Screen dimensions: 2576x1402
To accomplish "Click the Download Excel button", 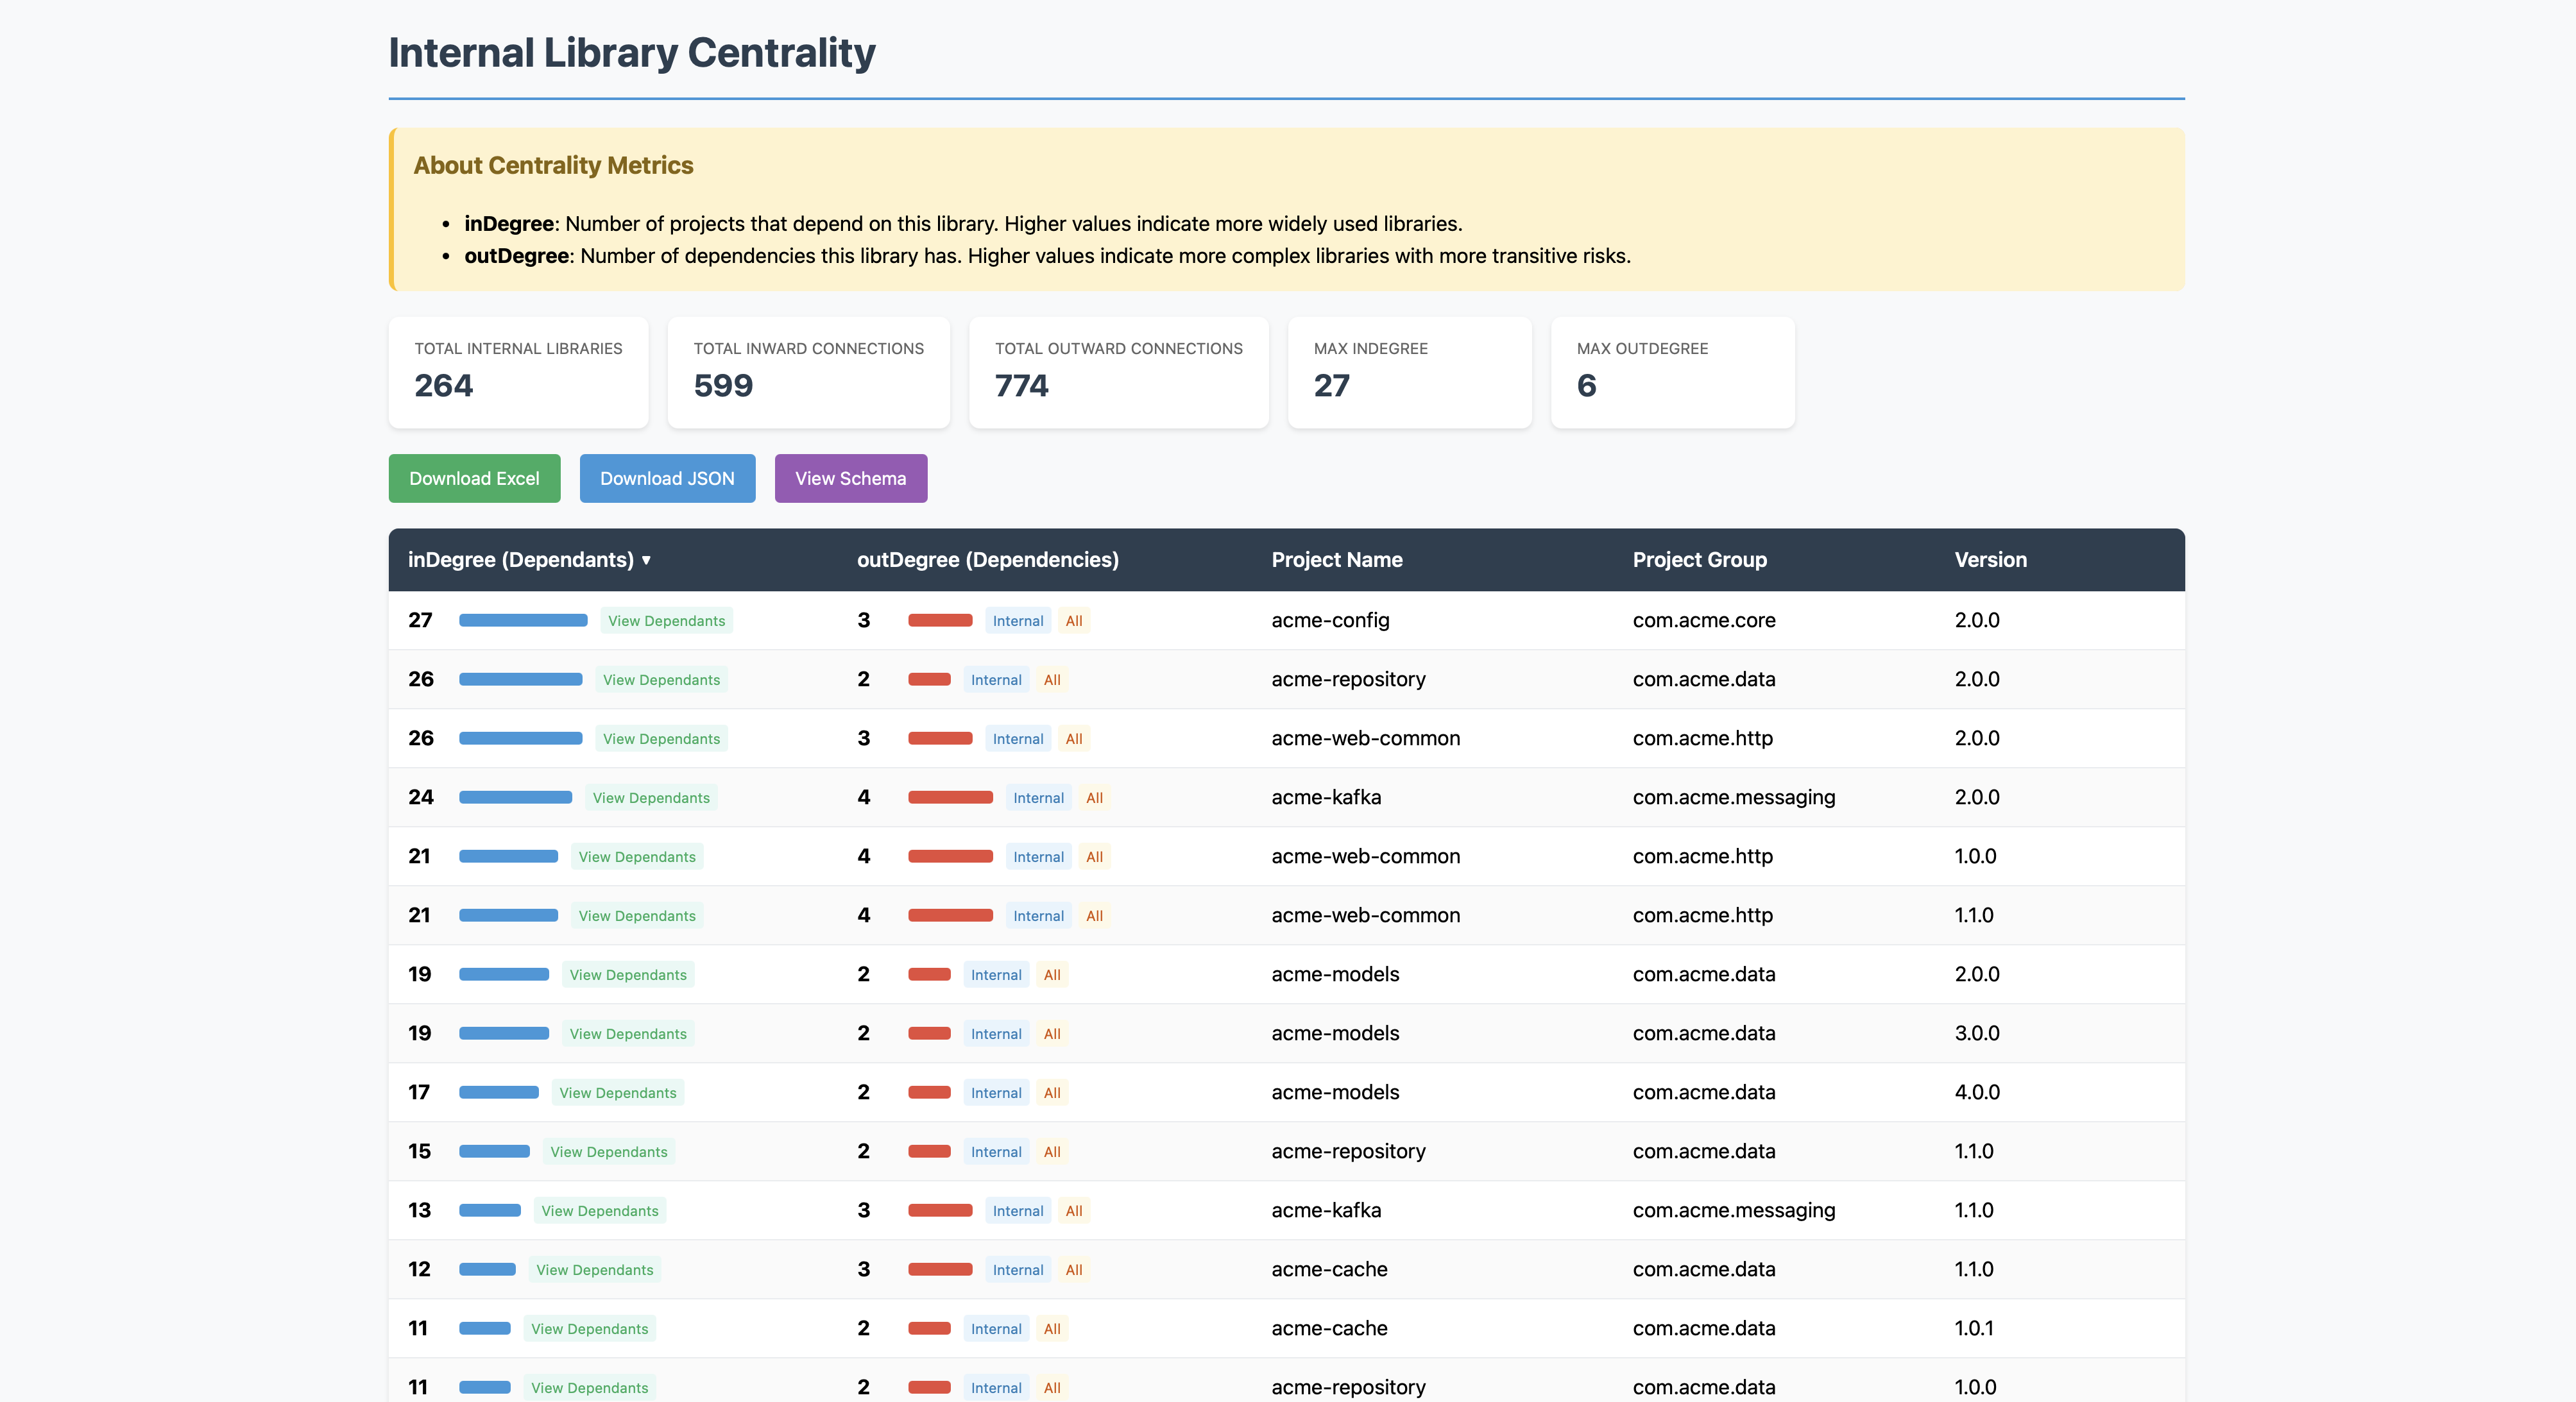I will point(474,478).
